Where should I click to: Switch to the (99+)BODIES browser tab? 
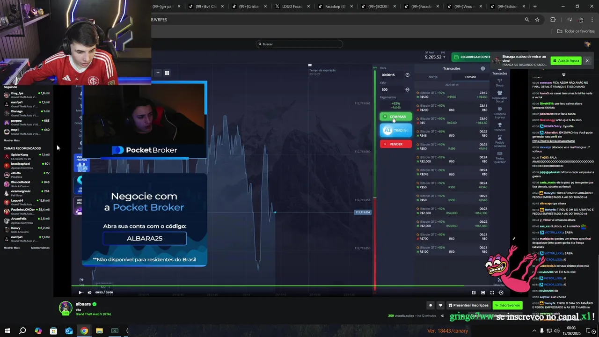(379, 7)
